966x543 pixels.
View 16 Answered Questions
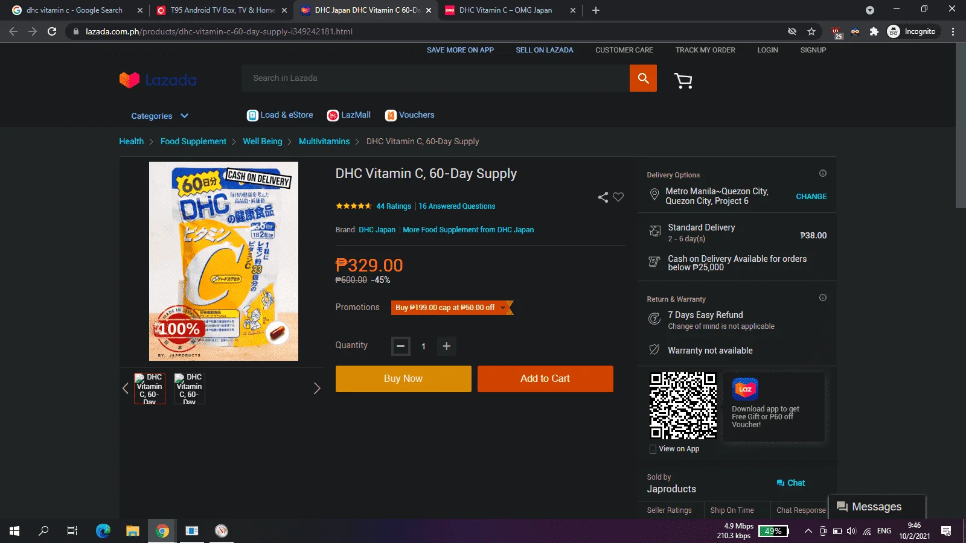pyautogui.click(x=457, y=206)
